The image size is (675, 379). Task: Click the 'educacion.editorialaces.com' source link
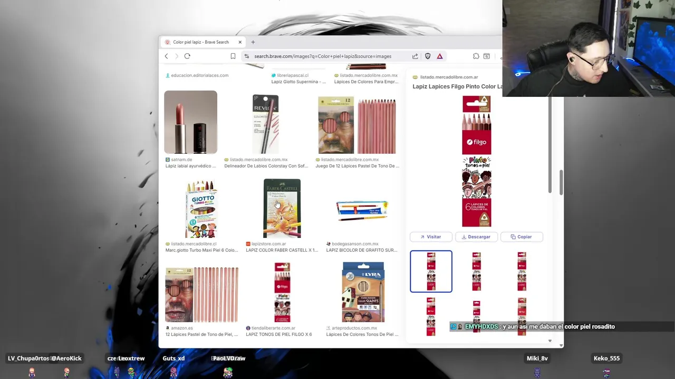click(199, 75)
